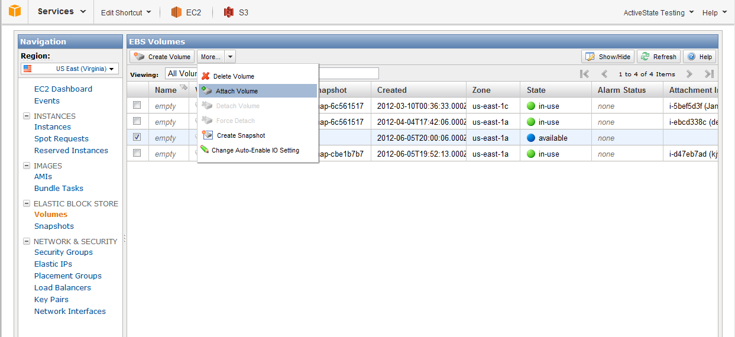Open Spot Requests
This screenshot has width=735, height=337.
(x=61, y=138)
